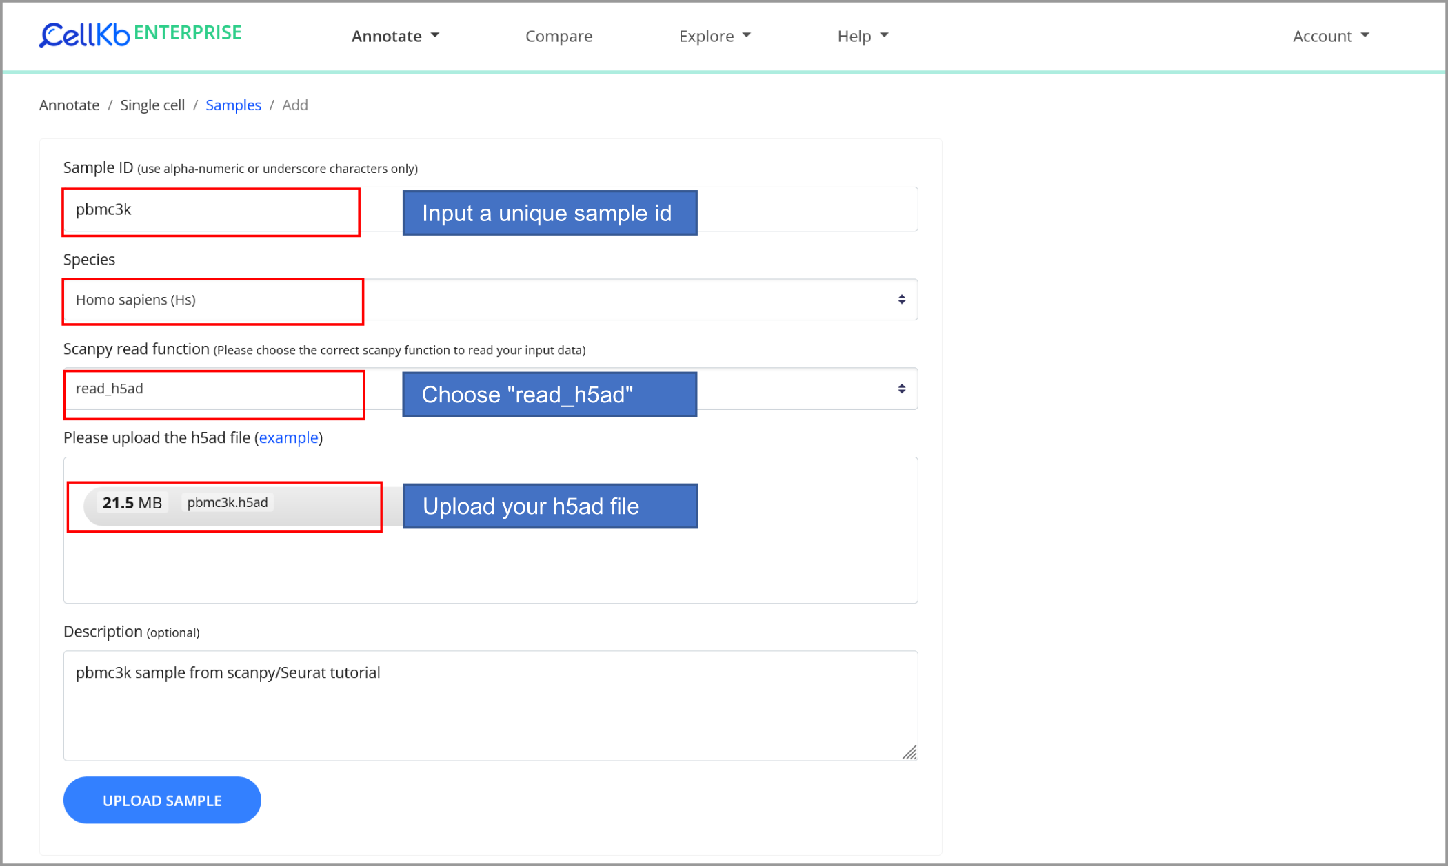Open the Help dropdown menu

point(862,36)
